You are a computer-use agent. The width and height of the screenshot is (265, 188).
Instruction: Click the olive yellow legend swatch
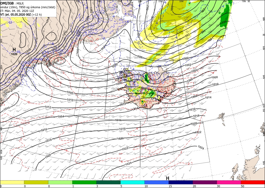[x=36, y=182]
